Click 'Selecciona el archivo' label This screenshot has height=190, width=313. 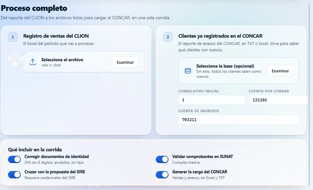coord(62,60)
